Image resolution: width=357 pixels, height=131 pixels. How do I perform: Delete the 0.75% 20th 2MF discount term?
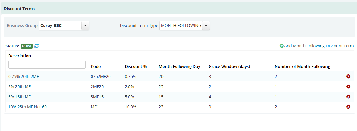348,77
